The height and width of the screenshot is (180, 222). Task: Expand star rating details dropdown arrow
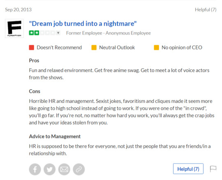pyautogui.click(x=58, y=33)
